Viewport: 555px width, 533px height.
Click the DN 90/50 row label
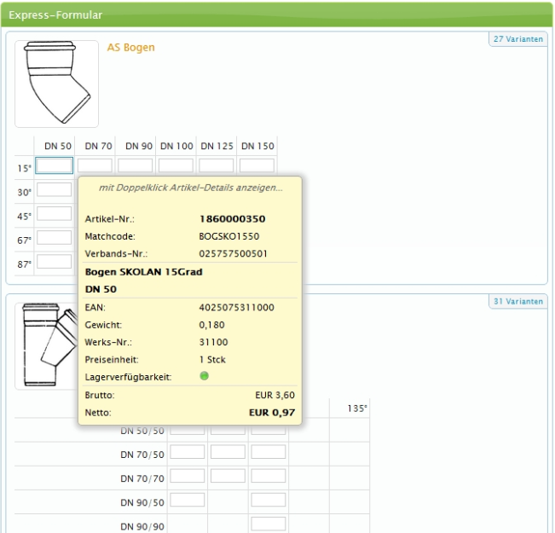coord(142,502)
